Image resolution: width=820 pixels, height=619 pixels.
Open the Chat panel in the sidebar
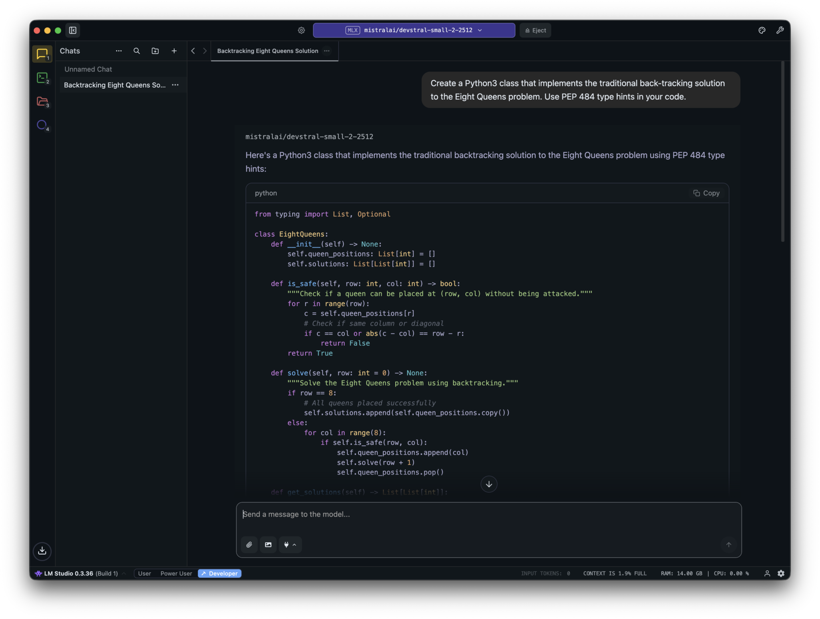[42, 54]
